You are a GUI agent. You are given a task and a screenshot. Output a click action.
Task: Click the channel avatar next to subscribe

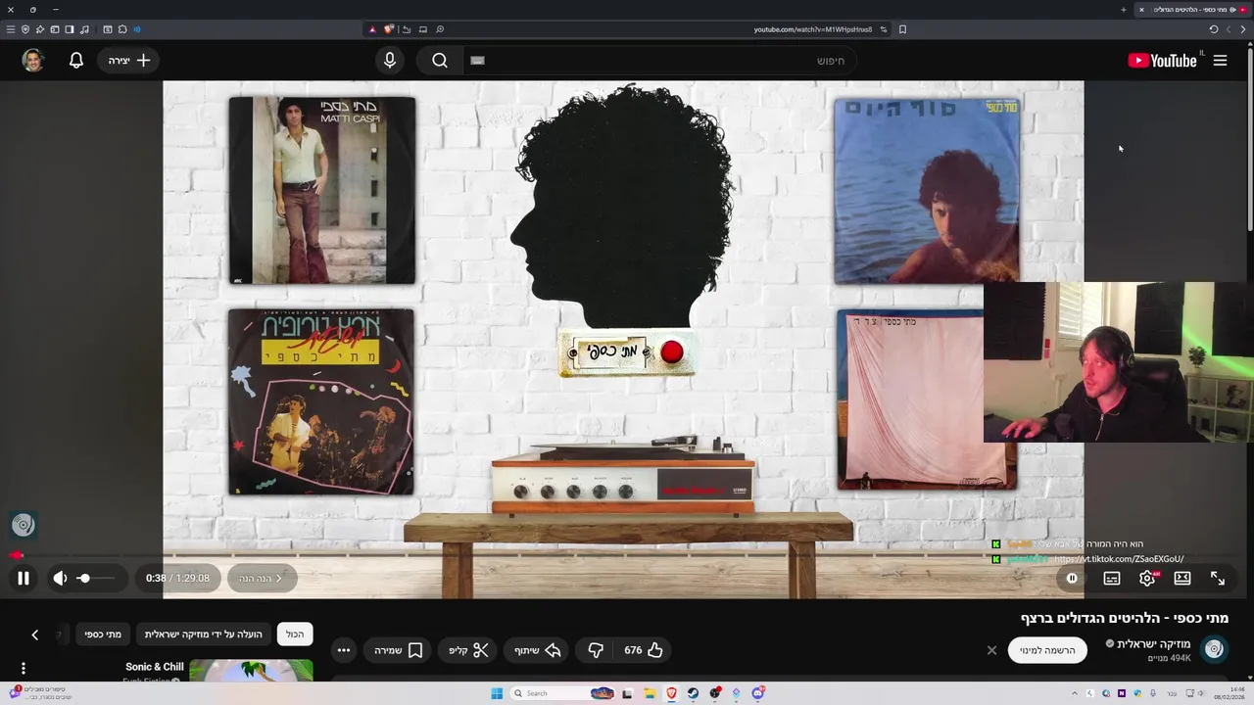point(1215,650)
